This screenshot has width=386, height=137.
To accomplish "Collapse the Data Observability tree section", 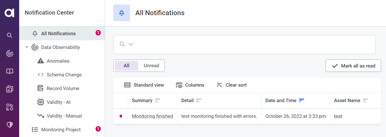I will pos(27,47).
